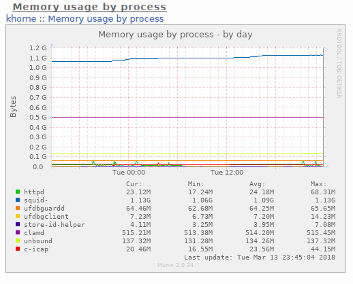This screenshot has height=284, width=353.
Task: Click the vertical 'Bytes' axis label
Action: pos(13,107)
